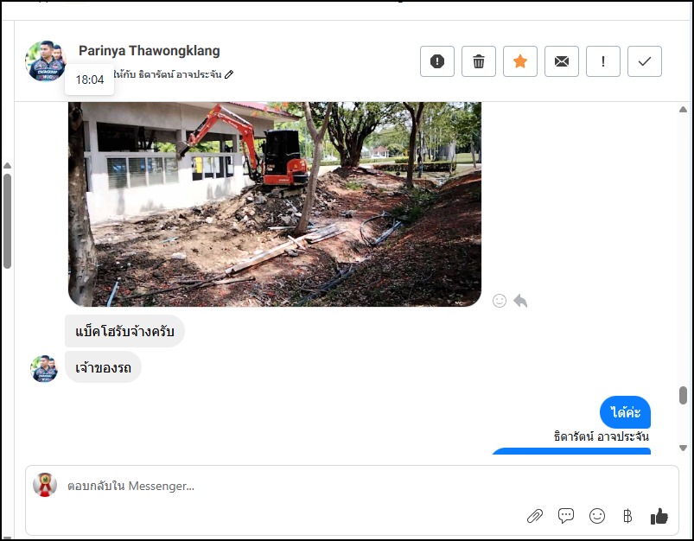Open the excavator photo in chat
The image size is (694, 541).
pyautogui.click(x=275, y=204)
